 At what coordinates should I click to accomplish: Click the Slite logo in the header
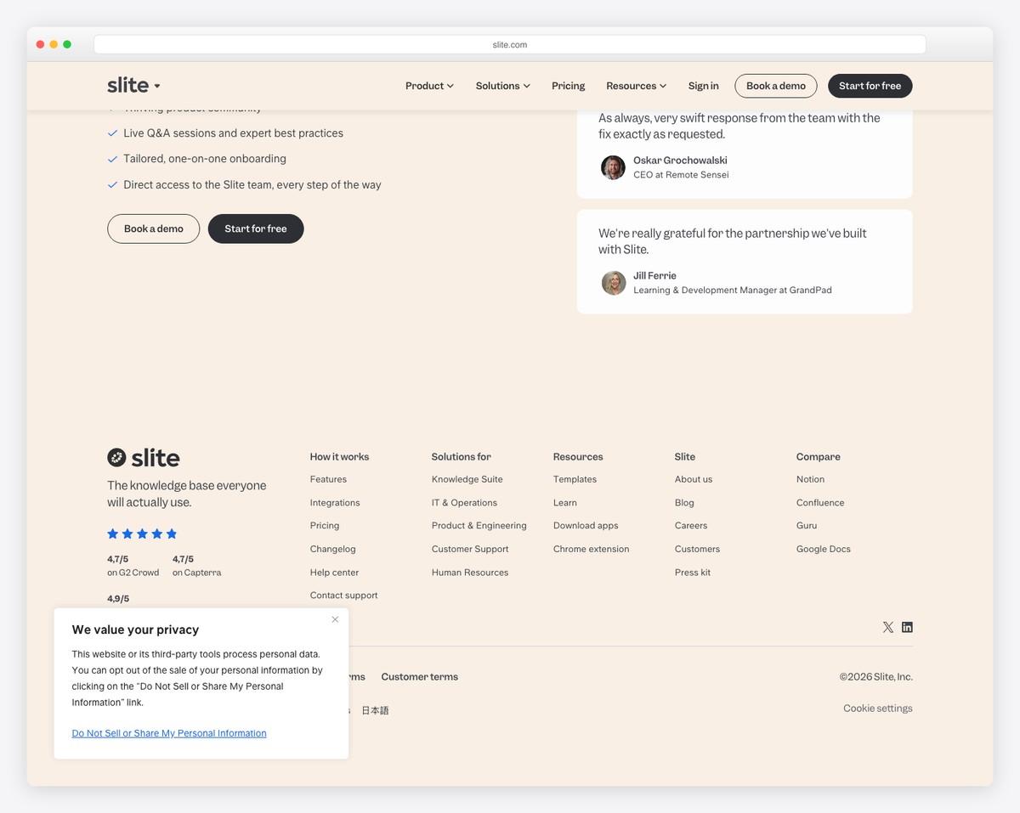(129, 85)
